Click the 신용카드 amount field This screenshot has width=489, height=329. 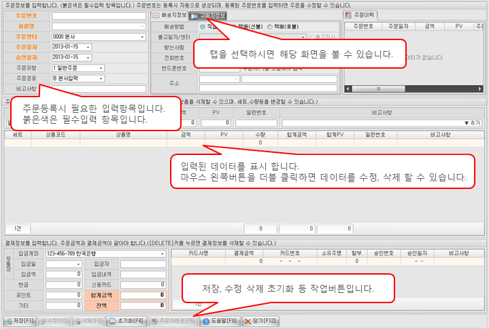(x=143, y=285)
